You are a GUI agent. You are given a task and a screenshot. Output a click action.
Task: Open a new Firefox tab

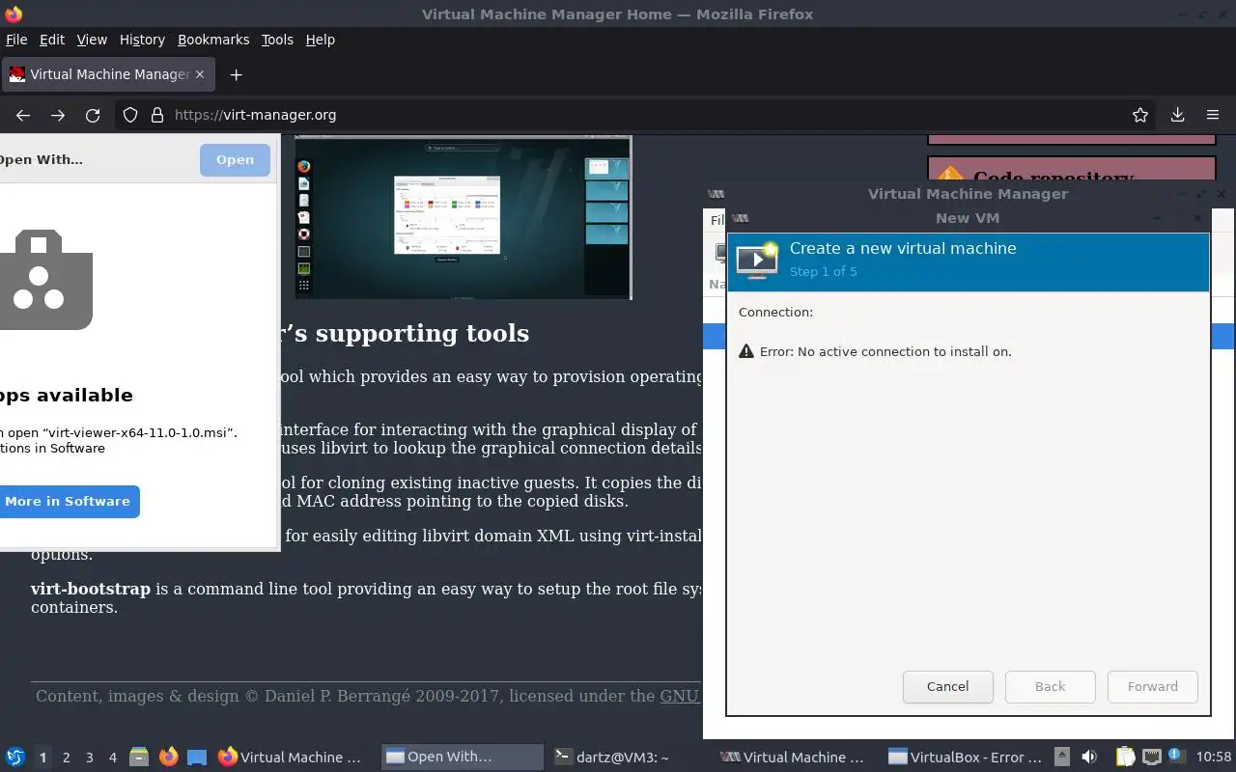pos(236,74)
